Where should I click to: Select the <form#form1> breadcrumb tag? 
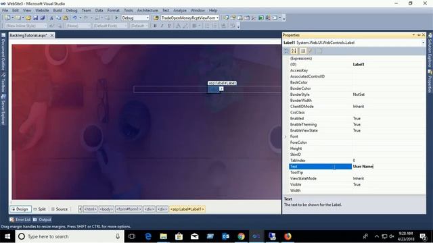coord(129,209)
